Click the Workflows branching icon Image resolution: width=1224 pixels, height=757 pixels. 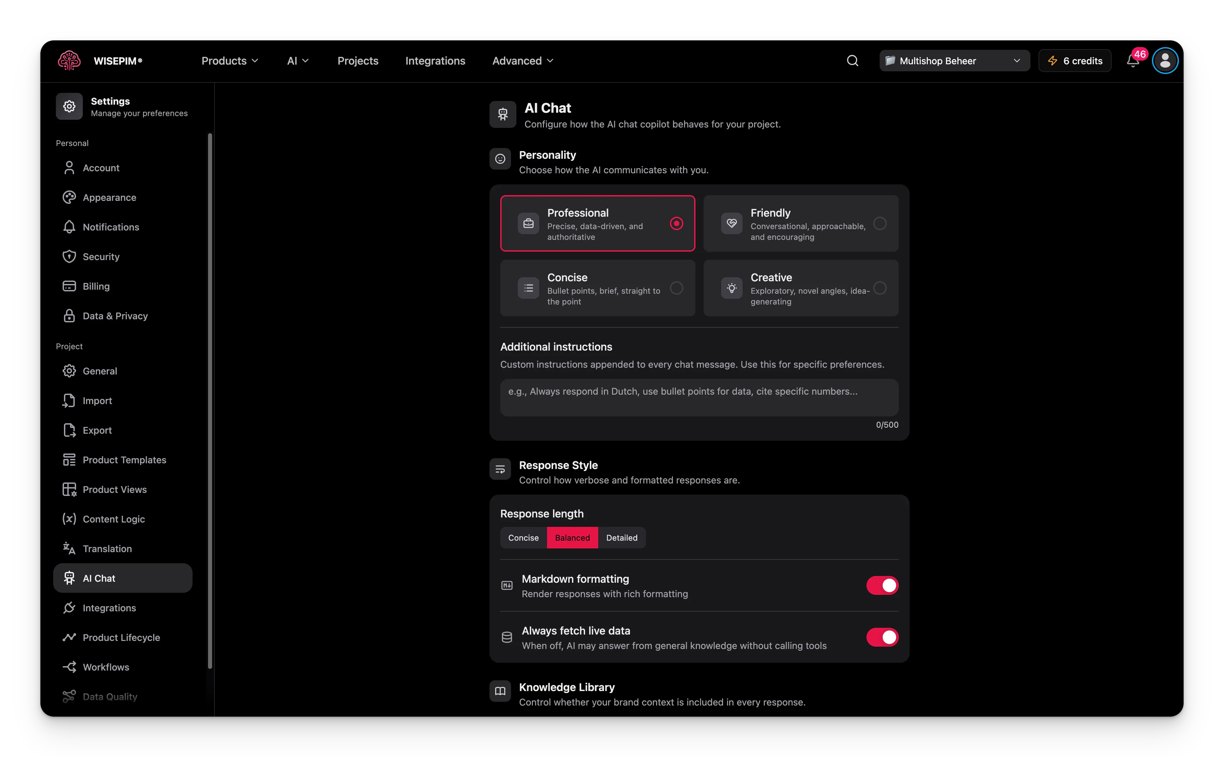tap(69, 666)
